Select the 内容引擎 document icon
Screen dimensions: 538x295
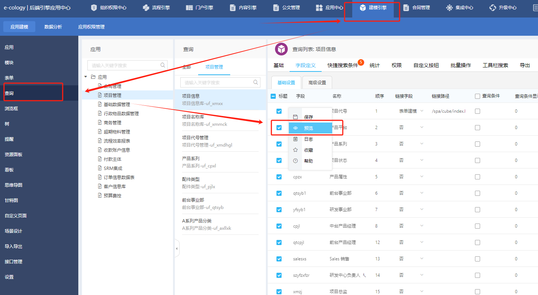pos(233,8)
